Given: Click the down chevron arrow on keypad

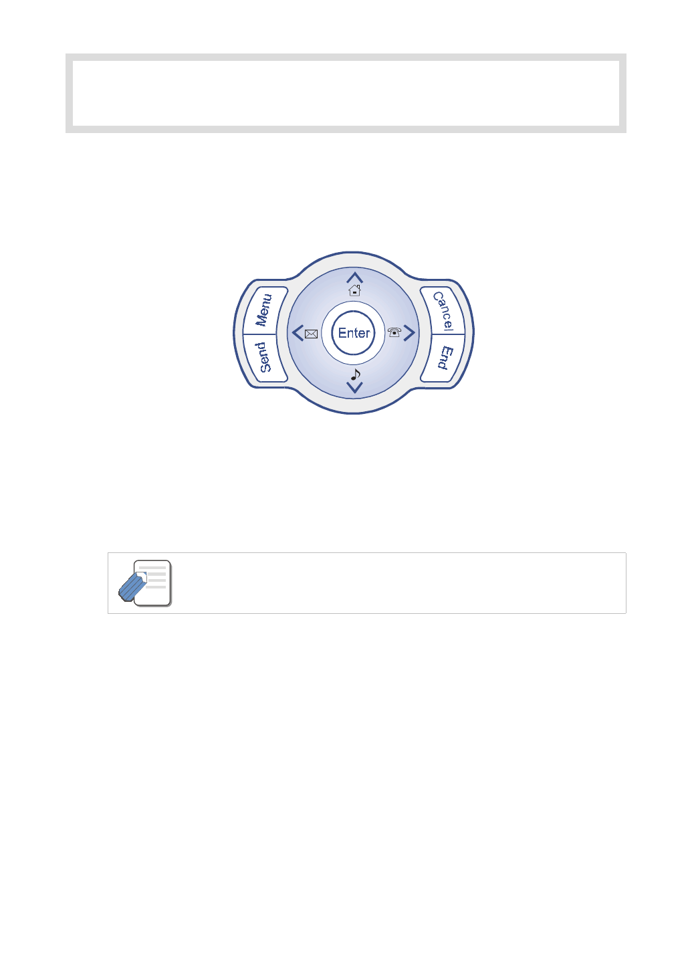Looking at the screenshot, I should pos(355,387).
